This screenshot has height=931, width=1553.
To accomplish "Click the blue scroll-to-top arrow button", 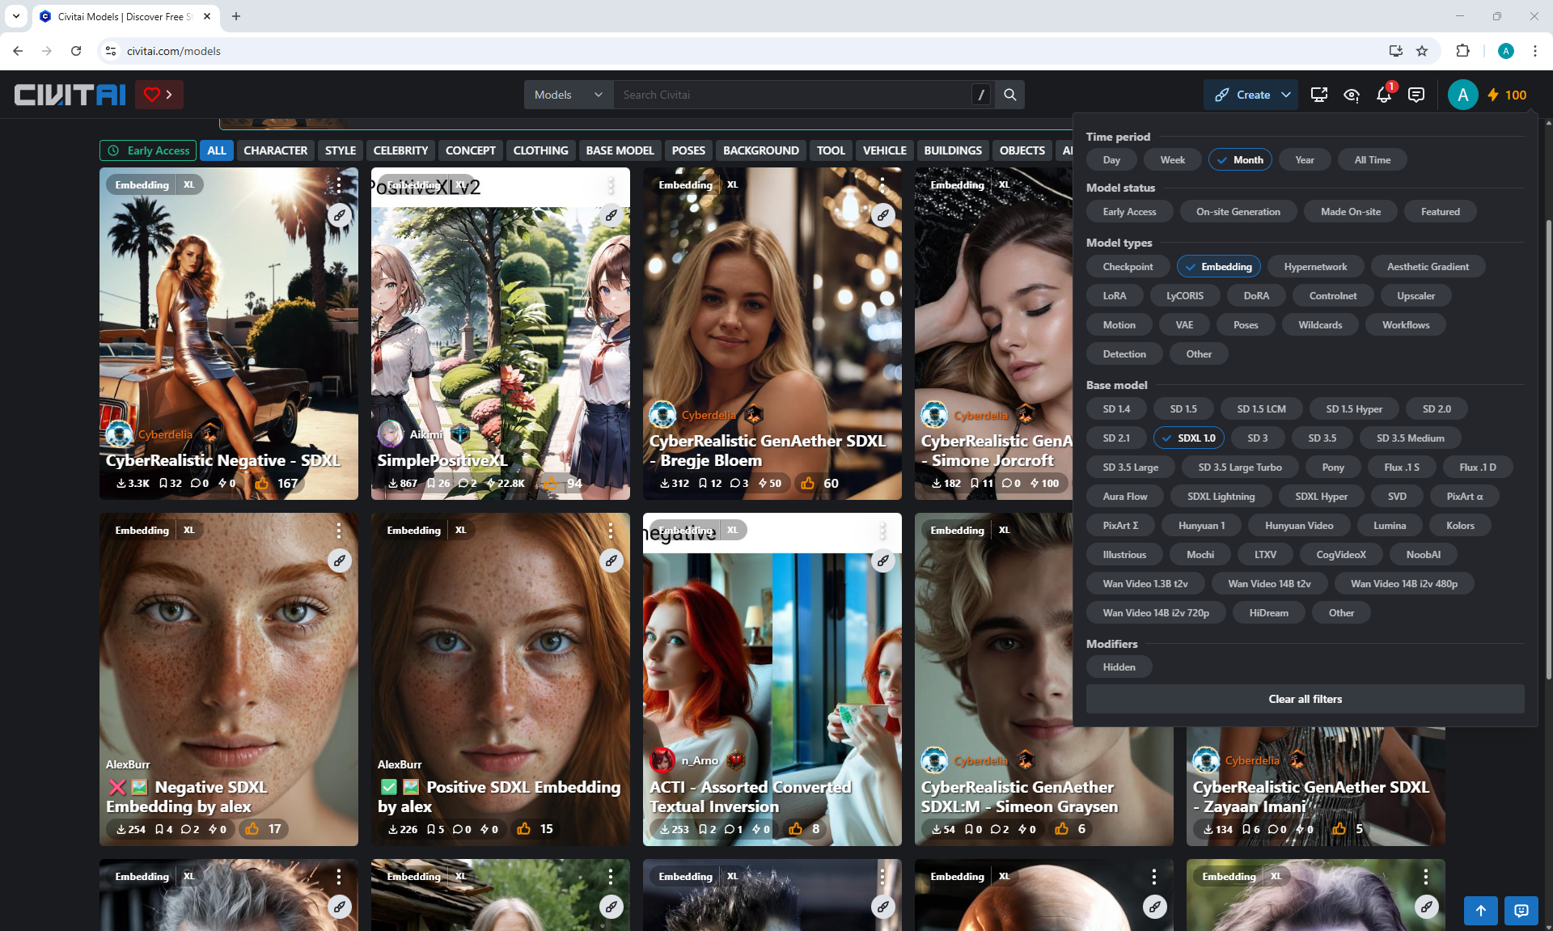I will tap(1480, 911).
